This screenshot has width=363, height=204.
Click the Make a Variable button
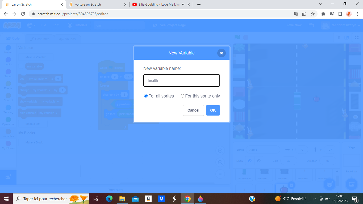tap(36, 57)
